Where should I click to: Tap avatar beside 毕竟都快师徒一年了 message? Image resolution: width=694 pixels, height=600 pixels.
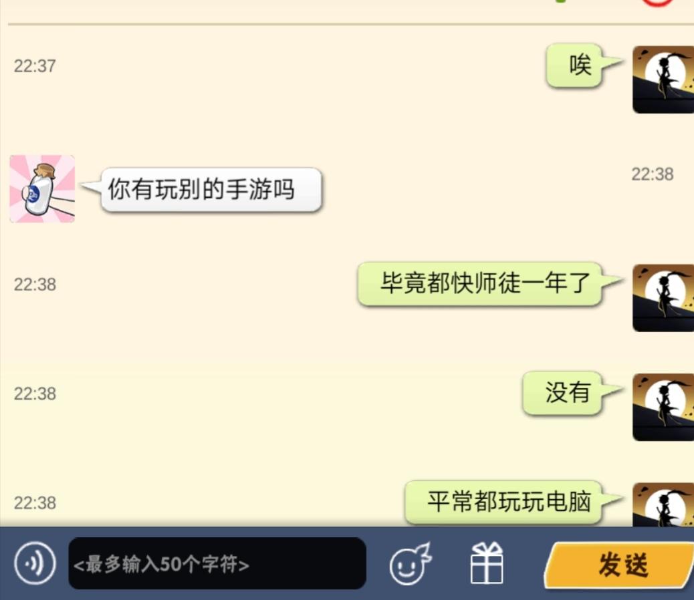click(x=663, y=298)
